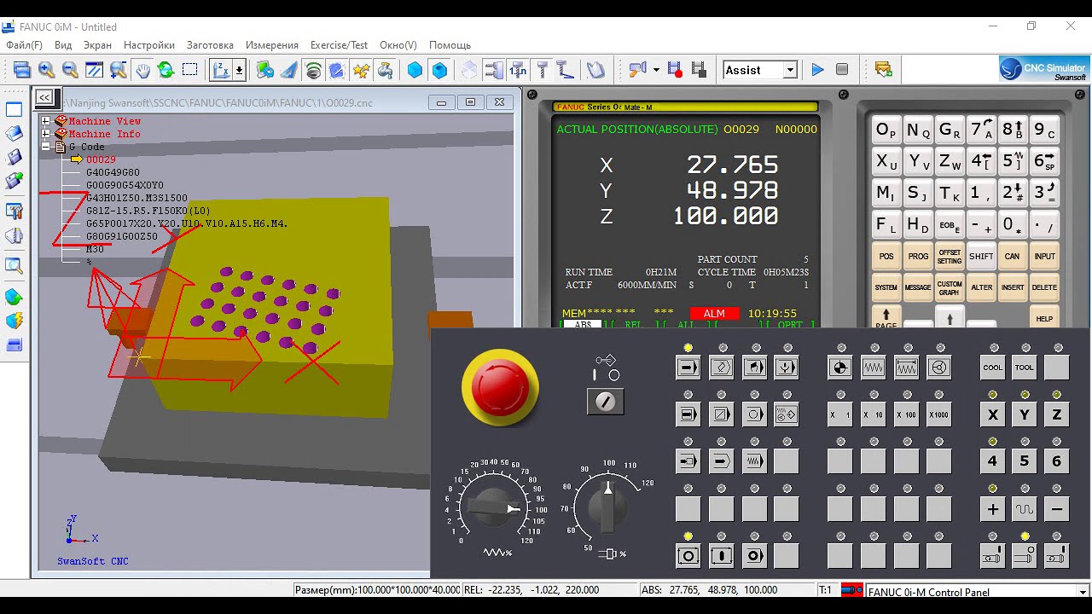
Task: Open the Assist mode dropdown
Action: [x=790, y=70]
